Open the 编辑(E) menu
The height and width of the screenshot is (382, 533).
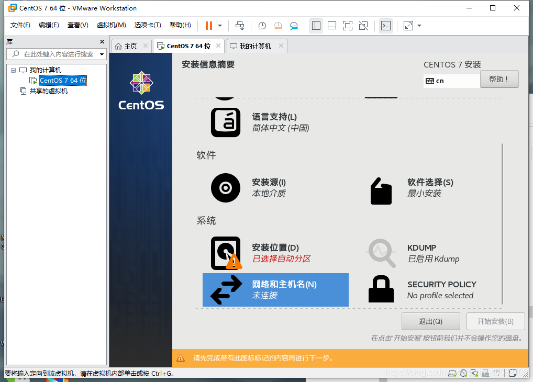tap(49, 25)
